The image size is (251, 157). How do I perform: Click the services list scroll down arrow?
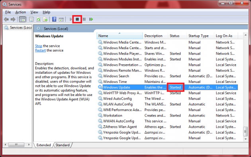[245, 139]
